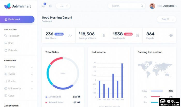Click the magnifier icon in search box

point(142,6)
